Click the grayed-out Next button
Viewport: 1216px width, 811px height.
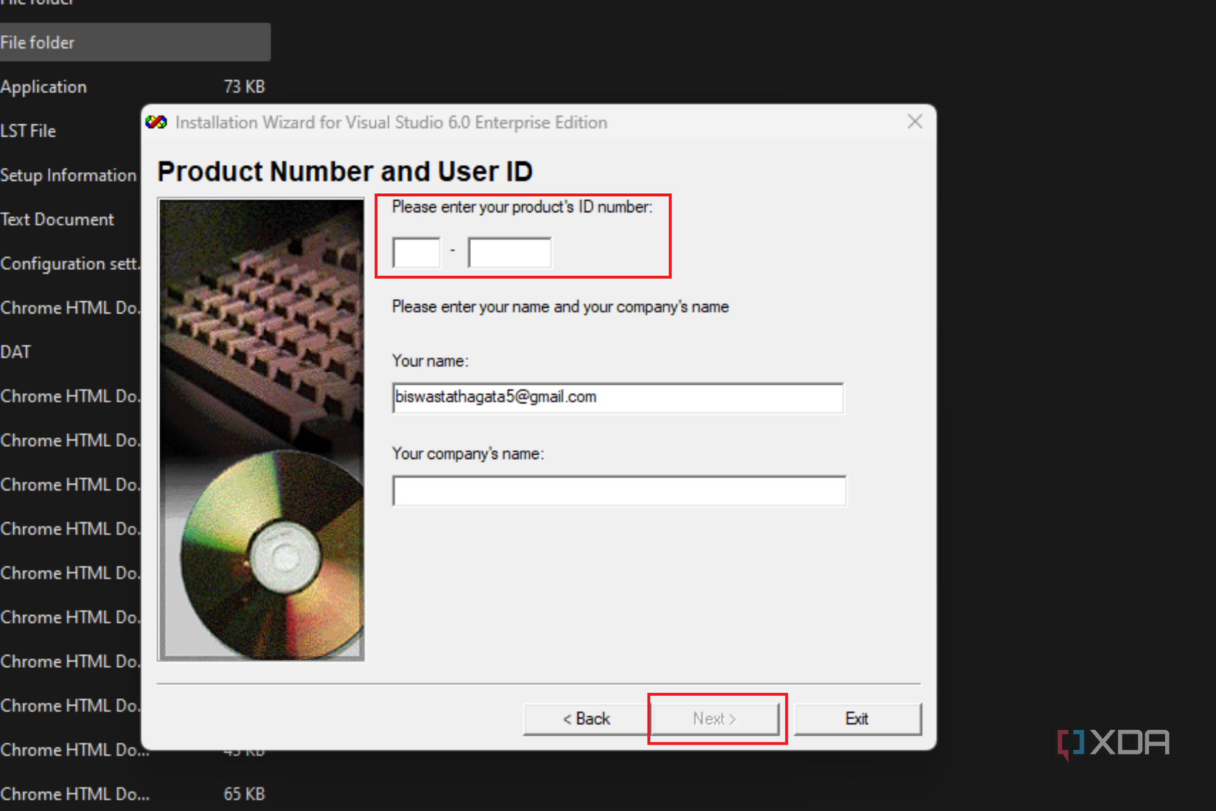pos(716,719)
